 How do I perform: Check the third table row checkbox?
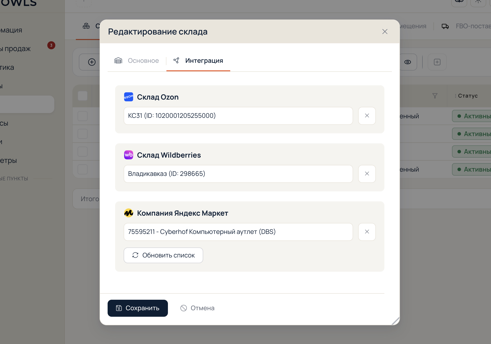(83, 152)
